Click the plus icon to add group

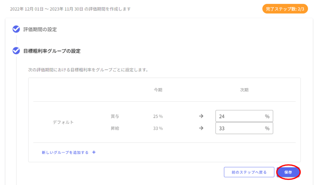click(94, 152)
